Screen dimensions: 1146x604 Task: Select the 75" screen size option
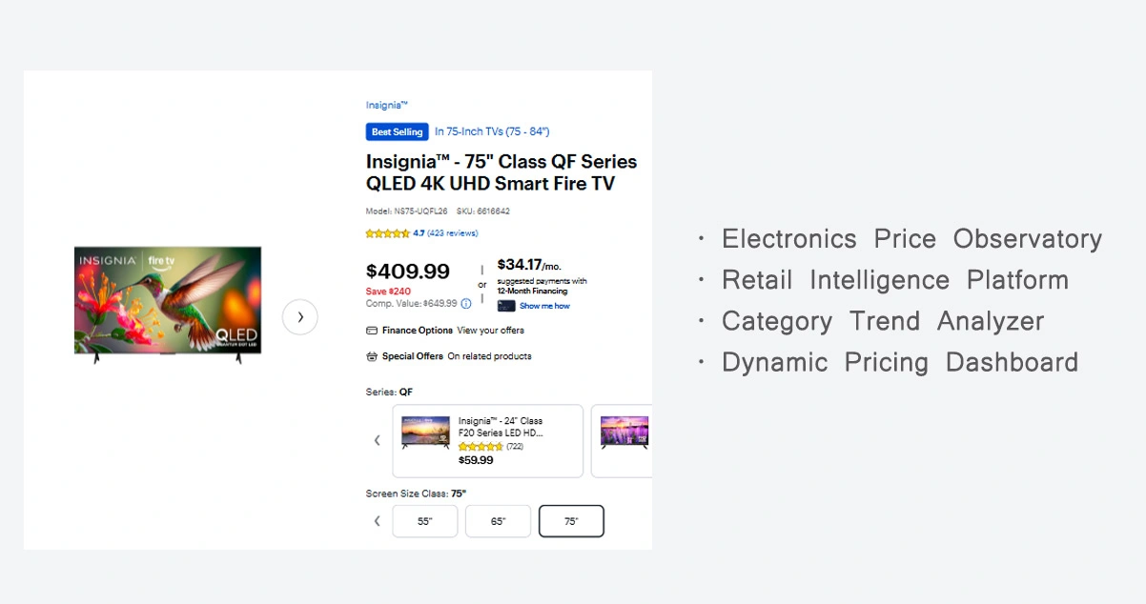tap(571, 521)
